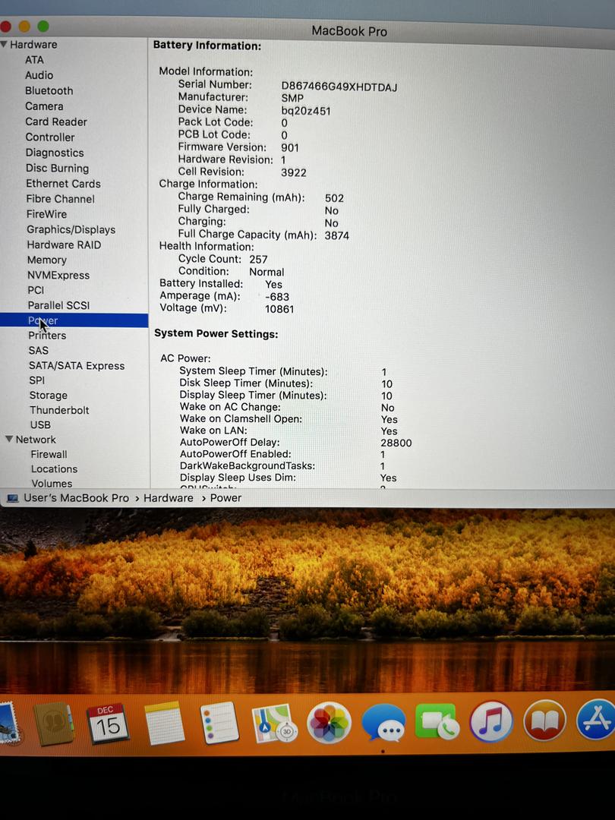Click device name bq20z451
The image size is (615, 820).
click(x=306, y=111)
